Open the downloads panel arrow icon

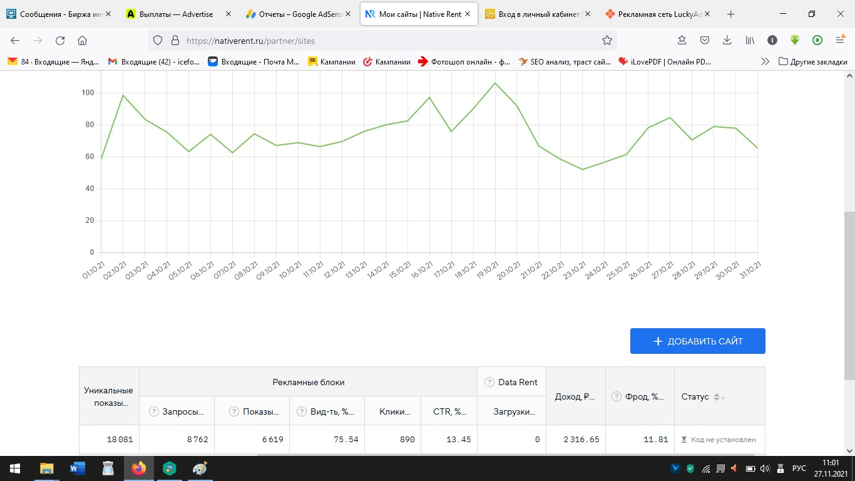pos(727,40)
